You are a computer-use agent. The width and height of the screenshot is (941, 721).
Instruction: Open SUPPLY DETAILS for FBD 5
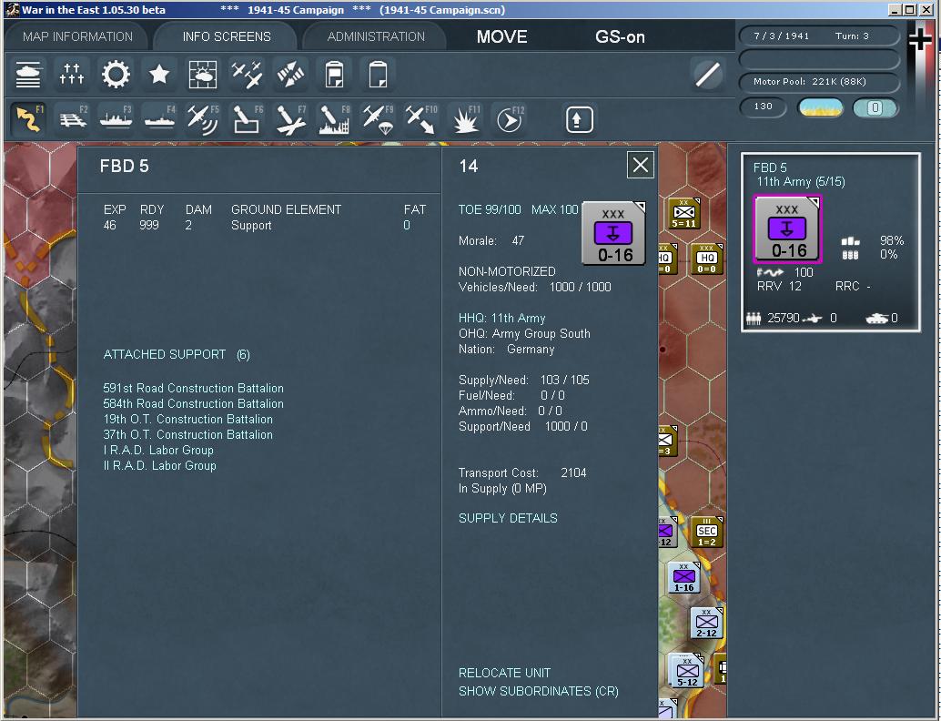508,518
